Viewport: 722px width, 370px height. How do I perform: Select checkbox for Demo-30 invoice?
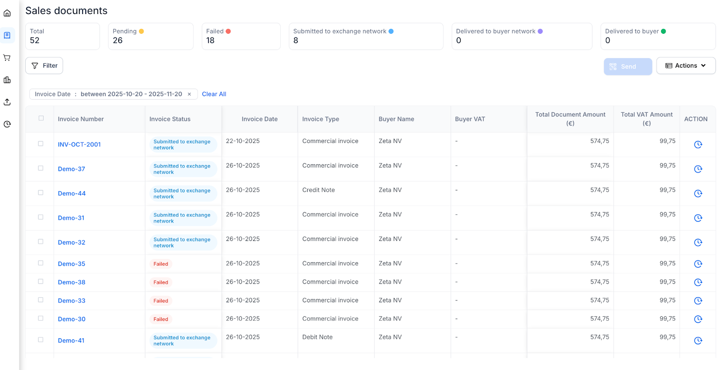41,319
